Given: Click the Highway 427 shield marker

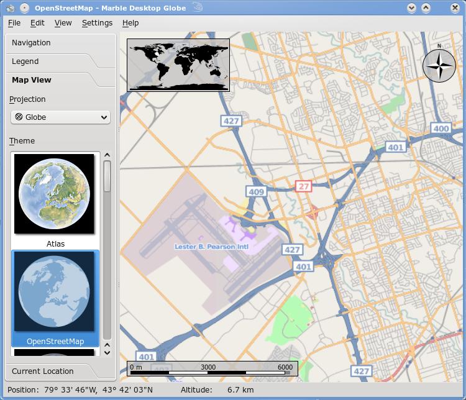Looking at the screenshot, I should tap(231, 121).
